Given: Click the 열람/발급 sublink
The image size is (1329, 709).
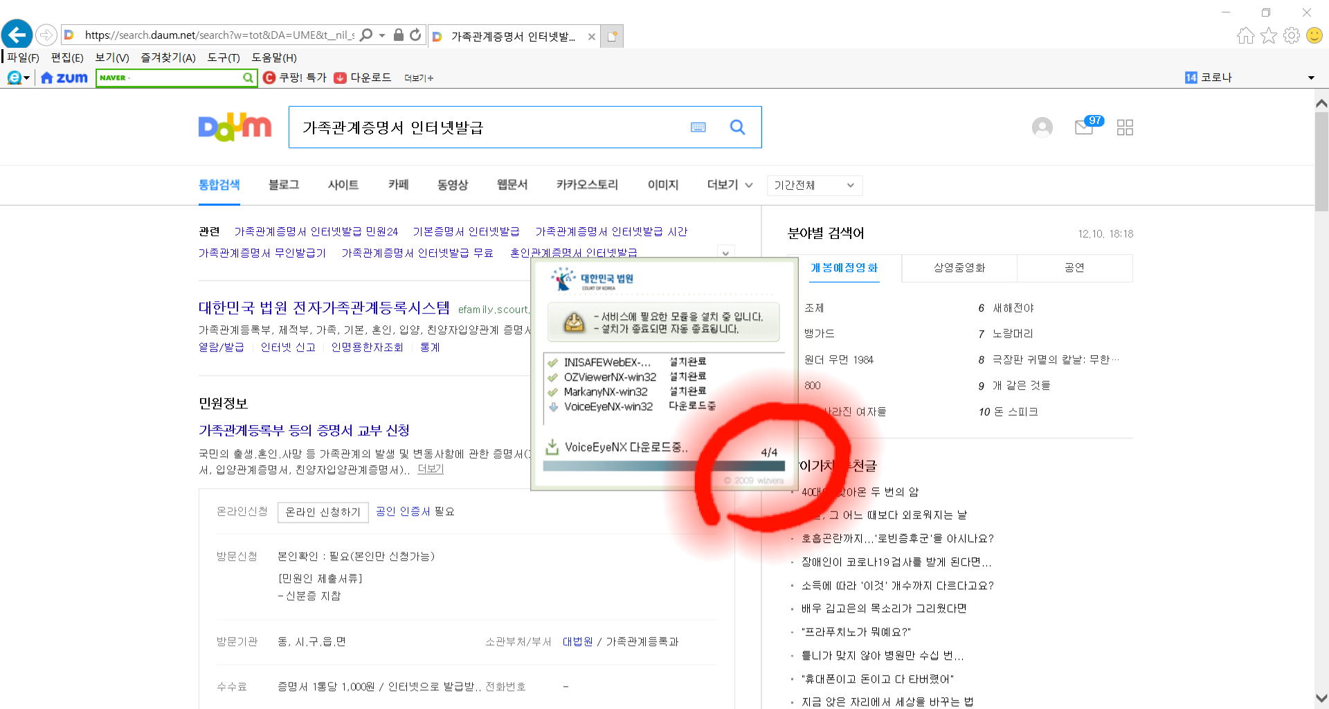Looking at the screenshot, I should [221, 347].
